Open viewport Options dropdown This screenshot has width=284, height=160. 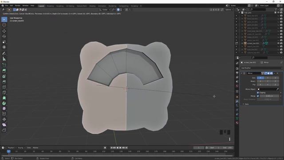pyautogui.click(x=229, y=10)
